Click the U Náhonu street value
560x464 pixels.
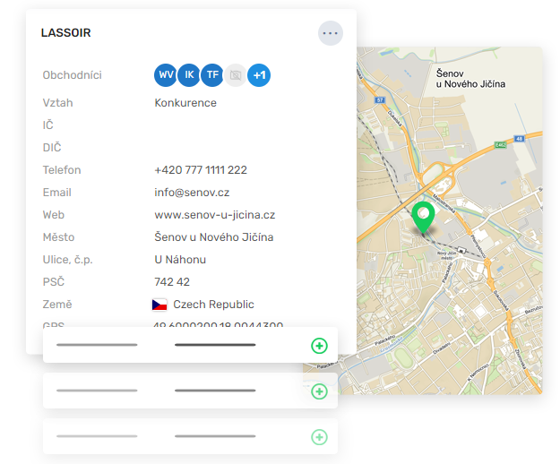(x=180, y=260)
